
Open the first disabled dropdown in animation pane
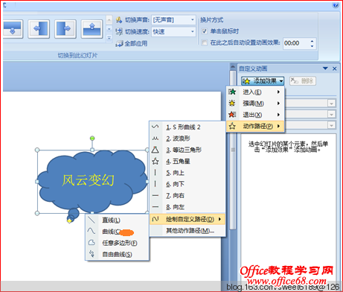coord(331,103)
